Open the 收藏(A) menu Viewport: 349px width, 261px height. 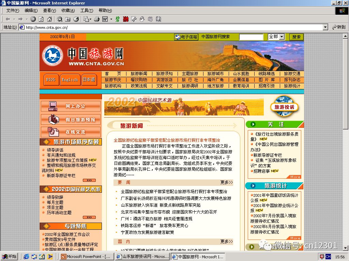(x=68, y=11)
